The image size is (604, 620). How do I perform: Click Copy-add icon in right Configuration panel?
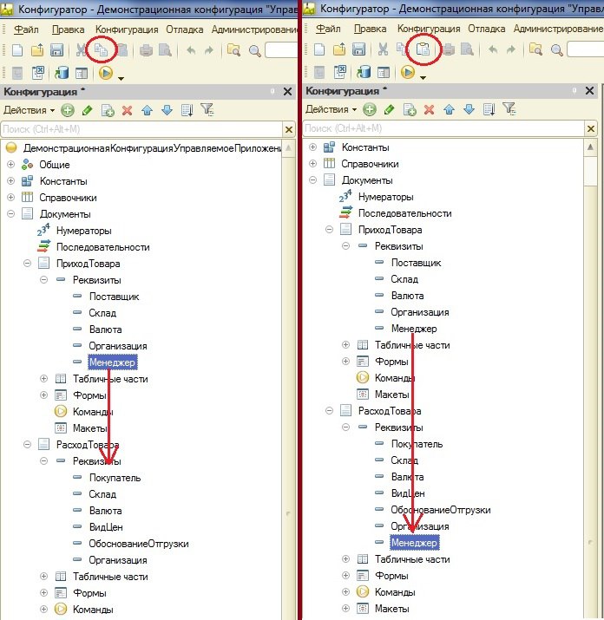[410, 109]
